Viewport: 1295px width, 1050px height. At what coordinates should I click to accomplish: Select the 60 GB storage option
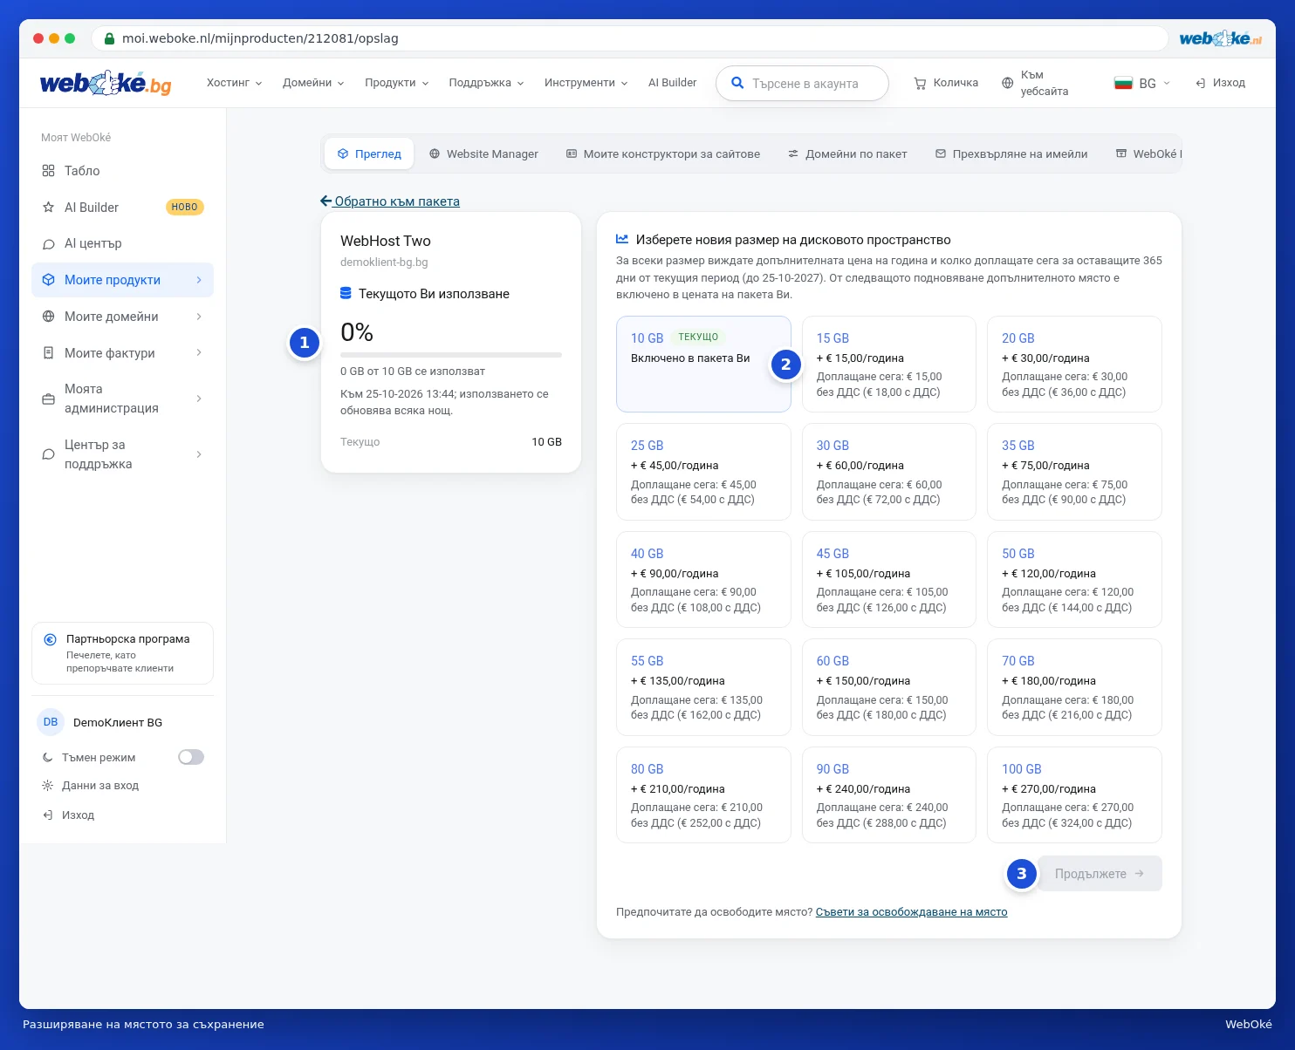point(888,687)
